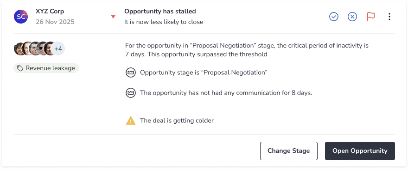The width and height of the screenshot is (408, 169).
Task: Open the XYZ Corp company name
Action: [x=50, y=12]
